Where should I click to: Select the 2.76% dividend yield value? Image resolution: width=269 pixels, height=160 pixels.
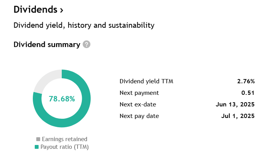click(246, 81)
